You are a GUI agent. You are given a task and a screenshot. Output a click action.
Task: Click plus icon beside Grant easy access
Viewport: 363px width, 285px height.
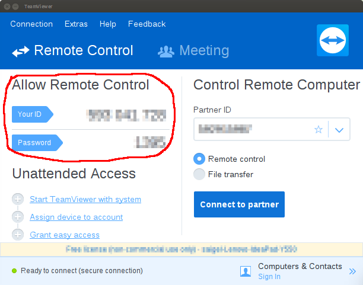tap(18, 235)
